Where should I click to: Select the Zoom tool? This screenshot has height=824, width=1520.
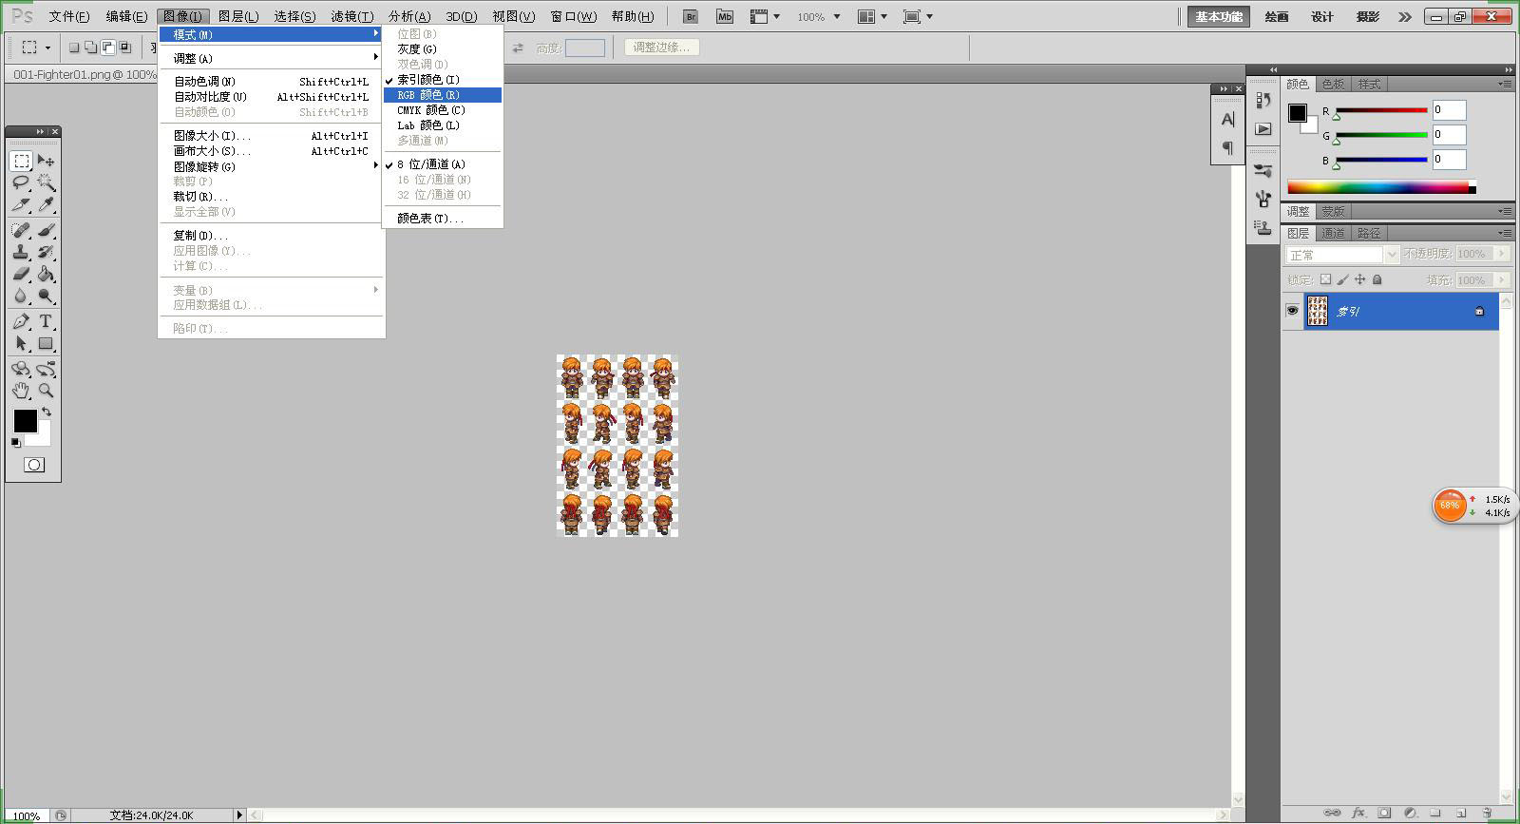pos(46,390)
